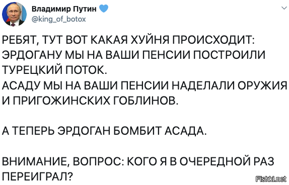Click the final word ПЕРЕИГРАЛ?
The width and height of the screenshot is (289, 185).
click(x=38, y=177)
